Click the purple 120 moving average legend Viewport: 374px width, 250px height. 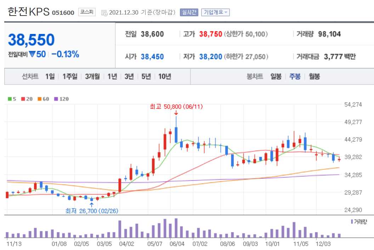coord(61,99)
